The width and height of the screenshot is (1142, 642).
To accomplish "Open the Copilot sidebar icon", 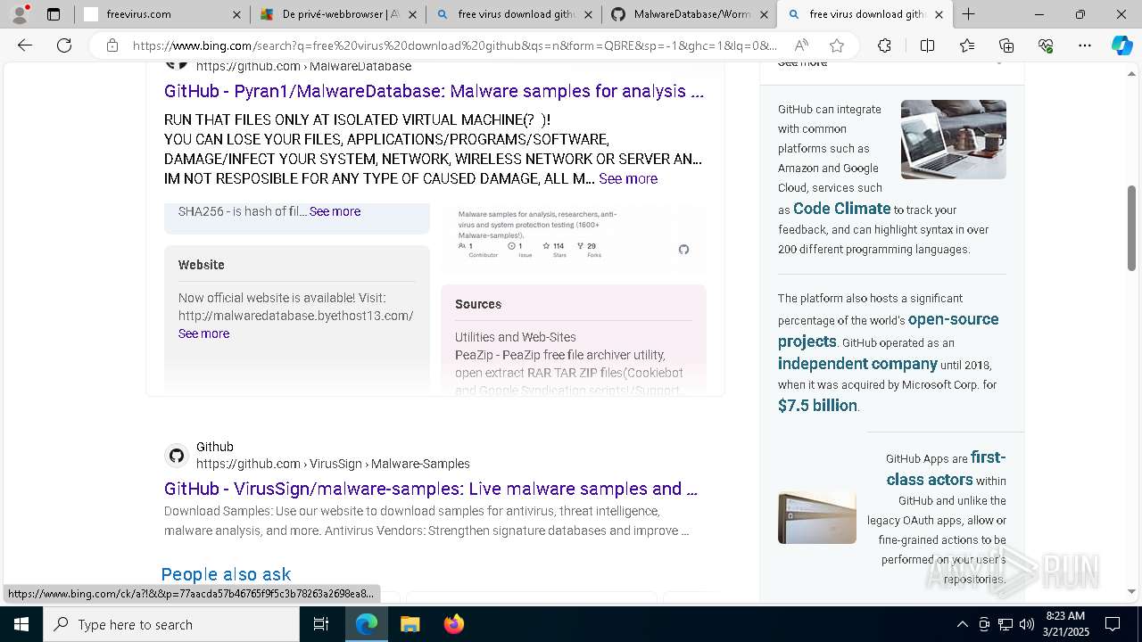I will tap(1121, 45).
